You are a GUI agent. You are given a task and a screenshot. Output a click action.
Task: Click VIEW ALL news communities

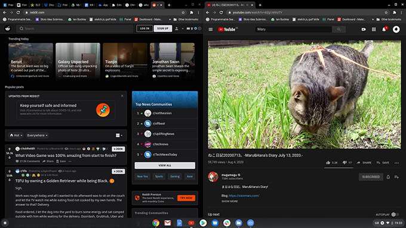coord(165,165)
